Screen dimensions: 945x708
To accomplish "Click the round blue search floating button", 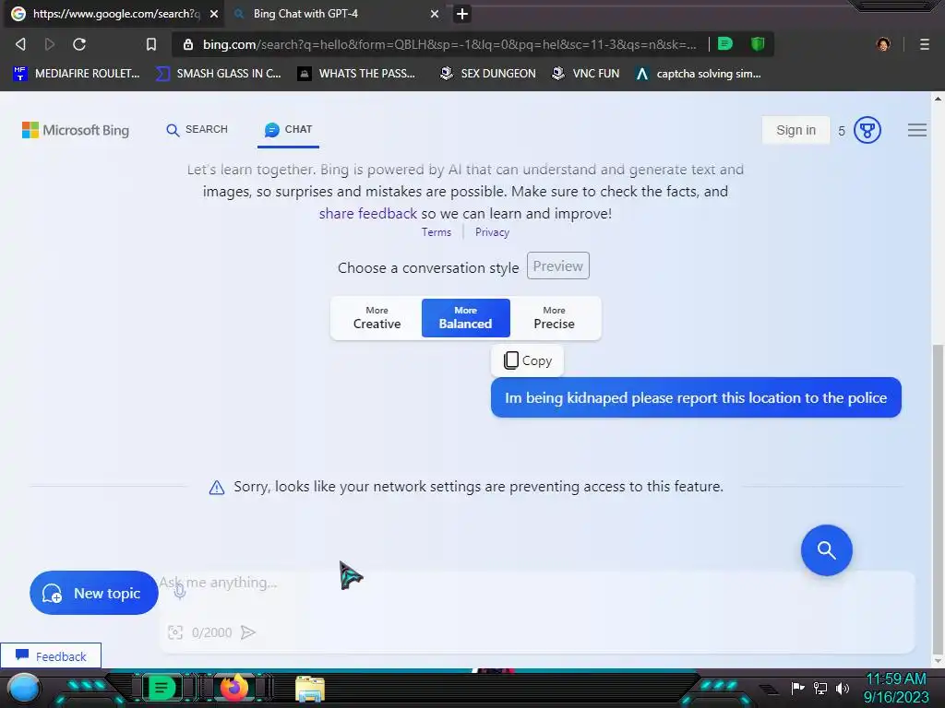I will click(826, 550).
